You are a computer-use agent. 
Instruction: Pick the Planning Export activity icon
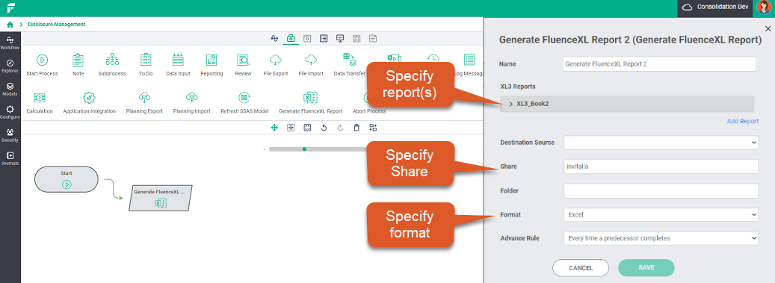(x=143, y=97)
